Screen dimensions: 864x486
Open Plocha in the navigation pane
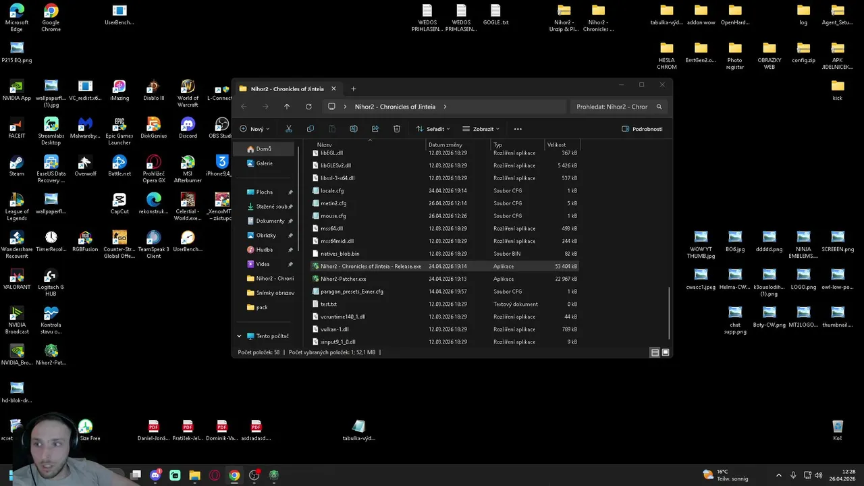point(265,192)
